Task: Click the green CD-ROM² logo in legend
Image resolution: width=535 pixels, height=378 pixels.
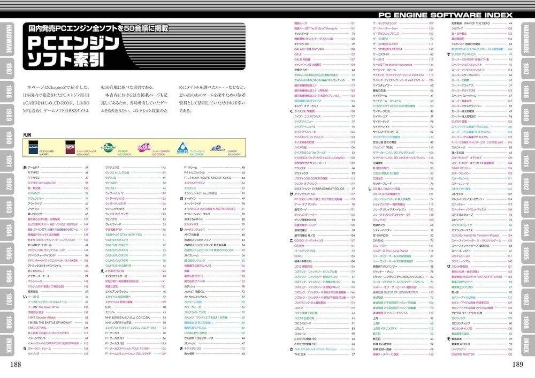Action: click(109, 148)
